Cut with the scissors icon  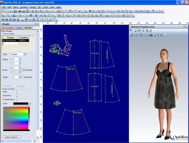pyautogui.click(x=59, y=11)
